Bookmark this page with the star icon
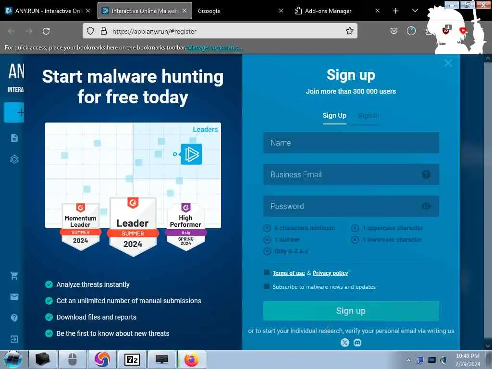Screen dimensions: 492x369 tap(350, 31)
